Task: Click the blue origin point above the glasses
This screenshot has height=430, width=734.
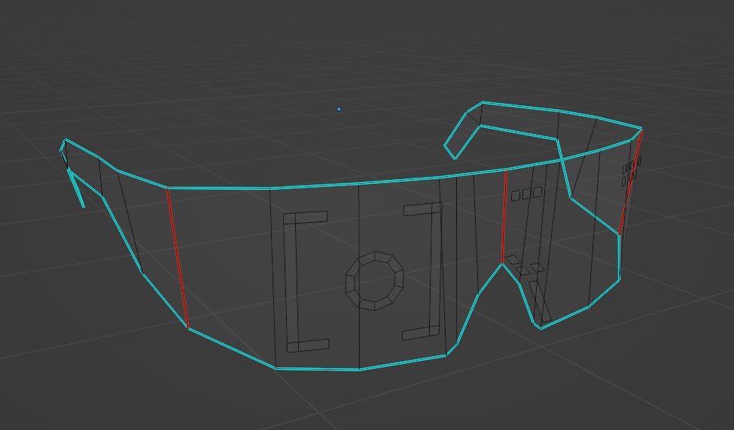Action: (x=339, y=109)
